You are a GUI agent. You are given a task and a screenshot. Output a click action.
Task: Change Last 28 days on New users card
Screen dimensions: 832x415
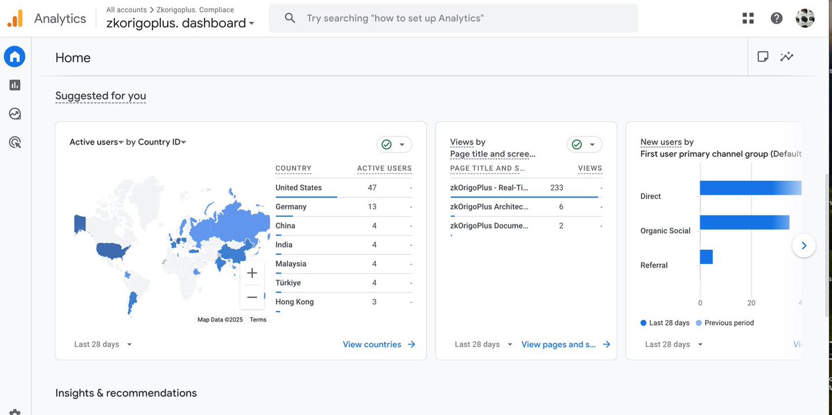[674, 344]
